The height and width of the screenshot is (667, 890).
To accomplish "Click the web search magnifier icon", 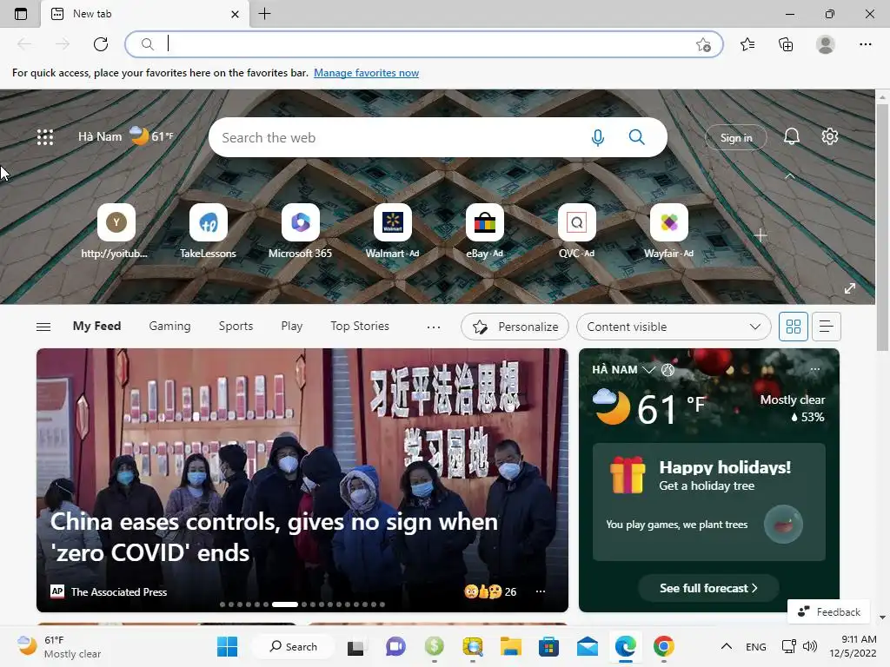I will pyautogui.click(x=637, y=137).
